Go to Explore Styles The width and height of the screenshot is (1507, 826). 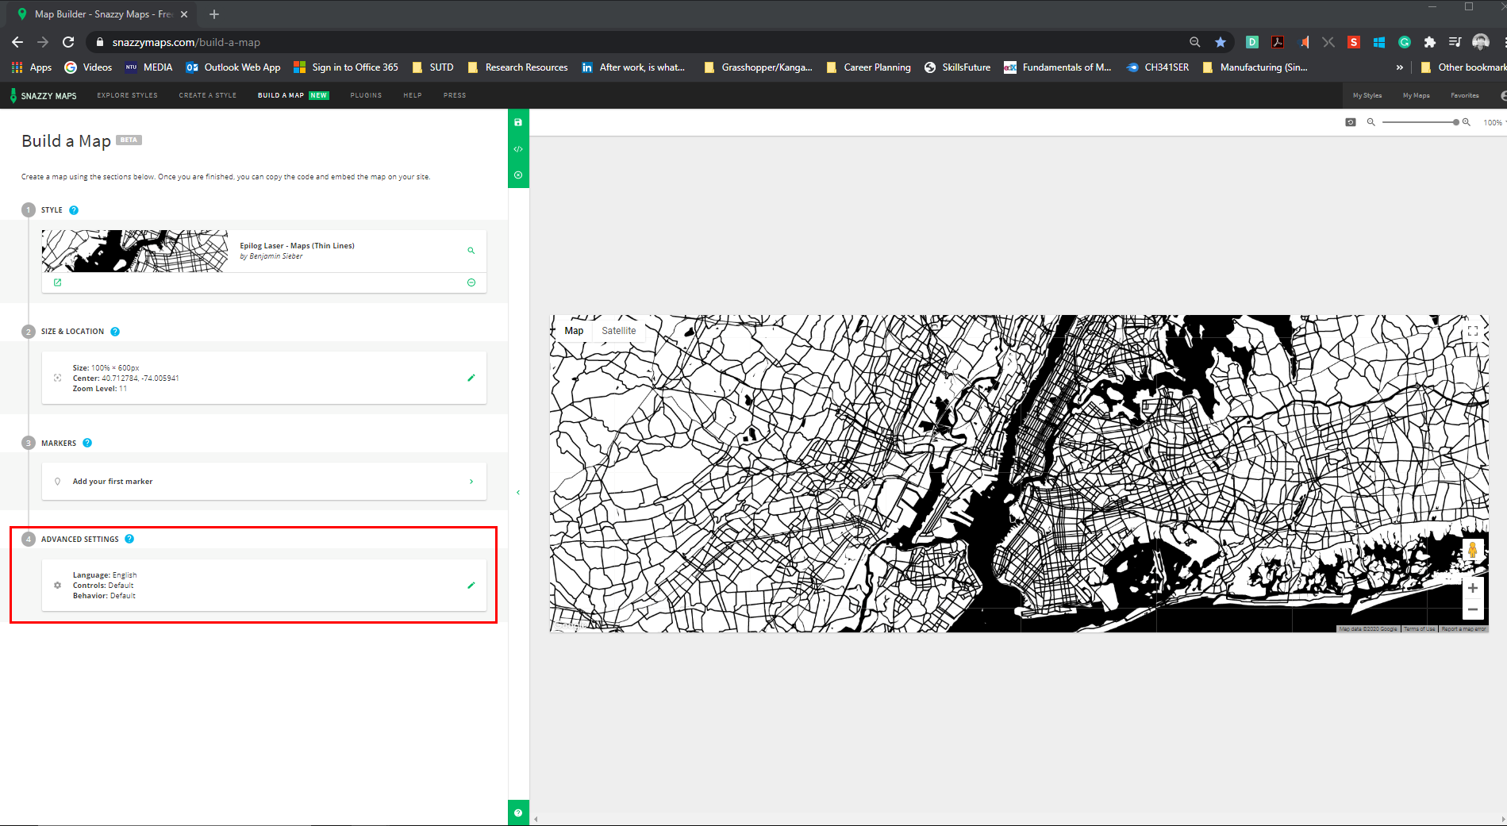tap(127, 95)
